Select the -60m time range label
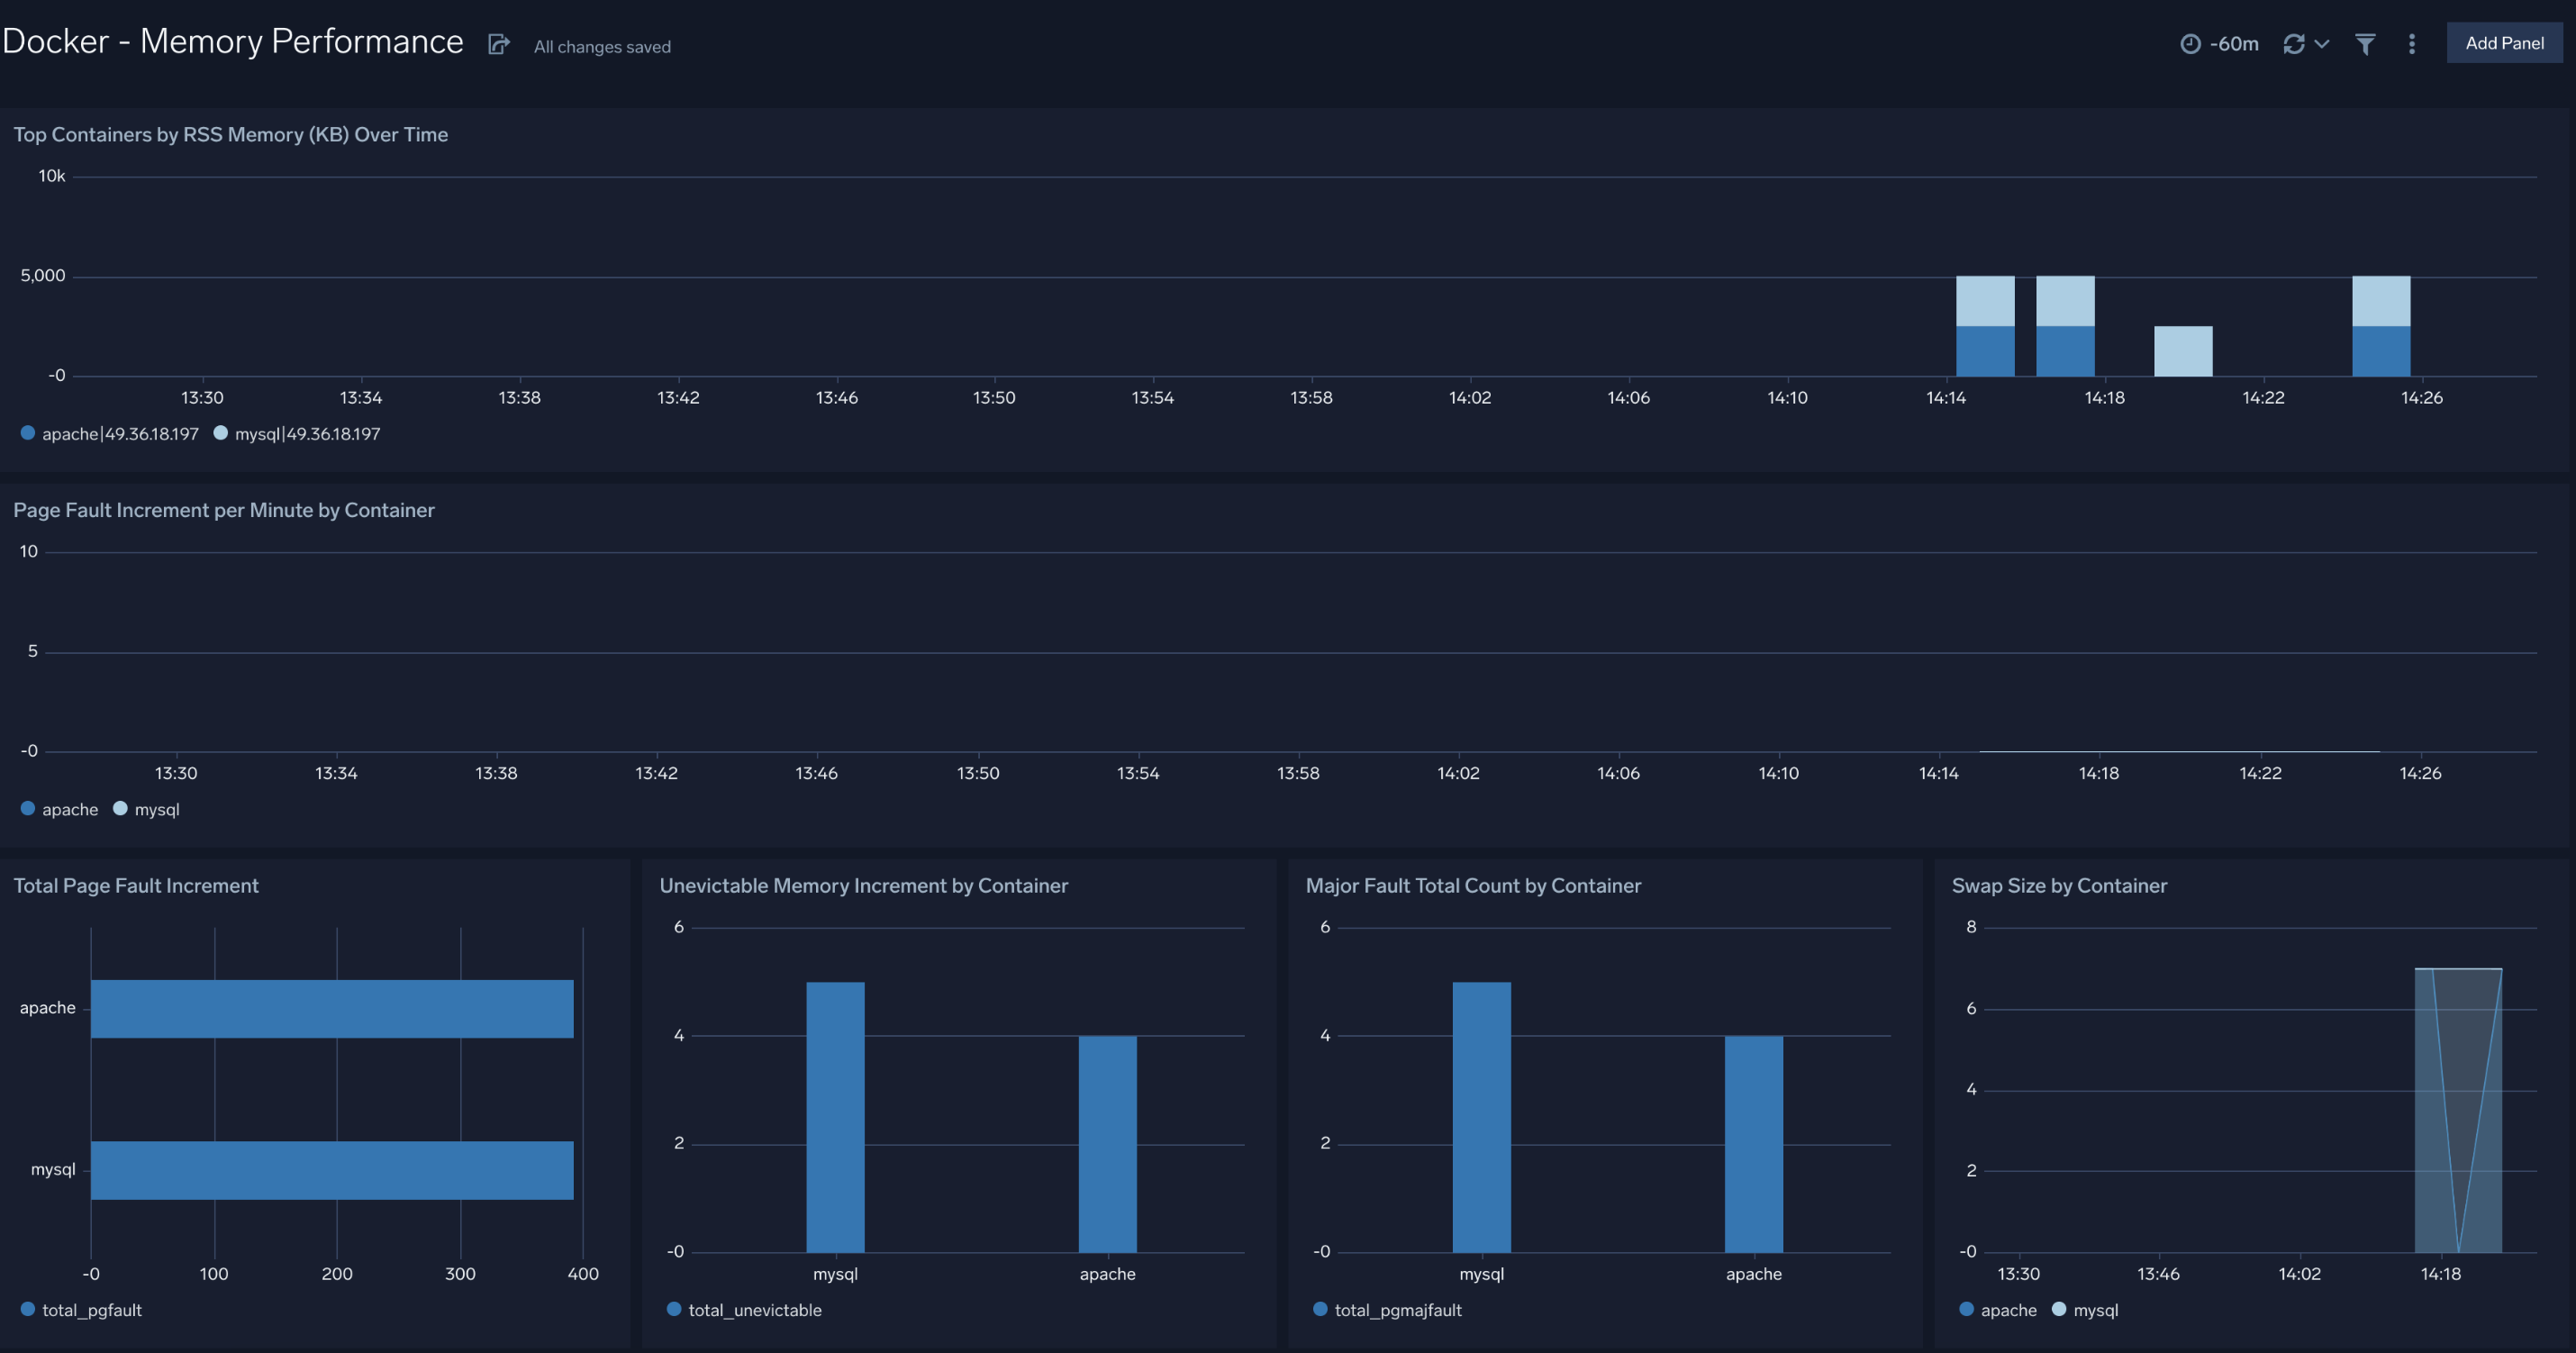 click(2234, 43)
